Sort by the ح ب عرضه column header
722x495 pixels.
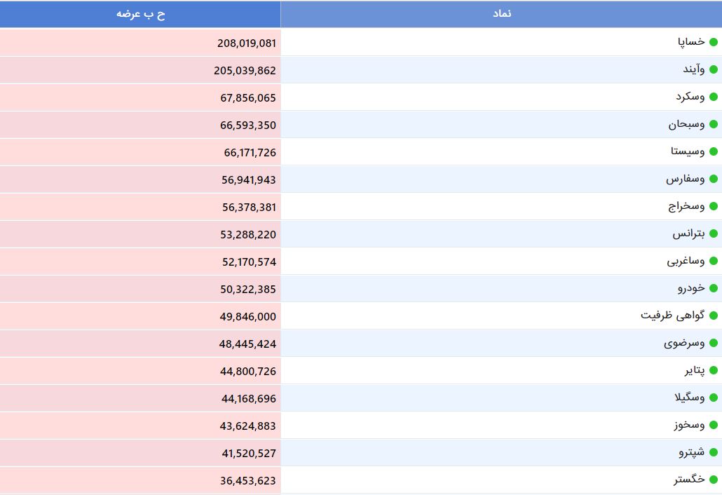coord(140,14)
